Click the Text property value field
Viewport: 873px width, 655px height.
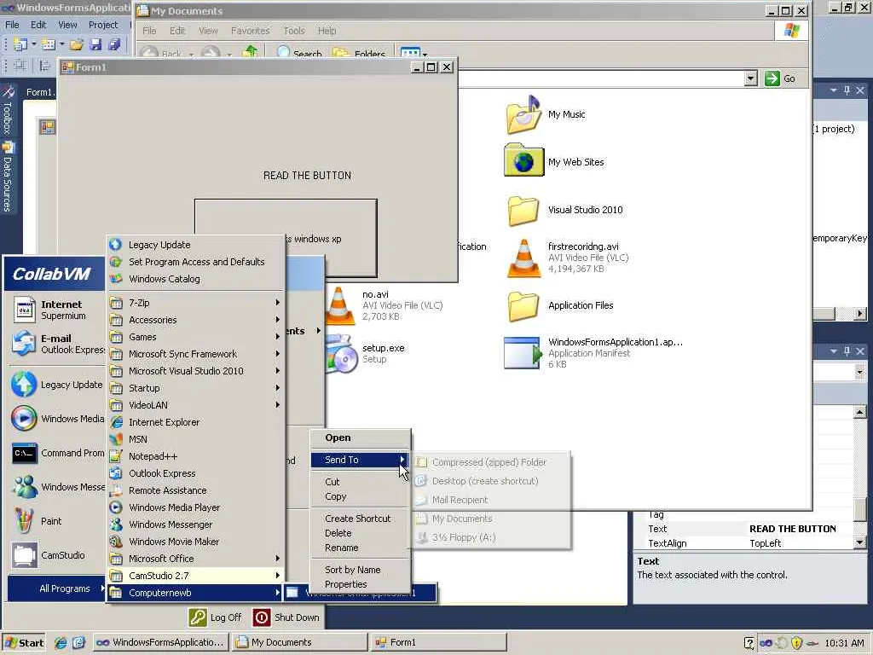800,529
